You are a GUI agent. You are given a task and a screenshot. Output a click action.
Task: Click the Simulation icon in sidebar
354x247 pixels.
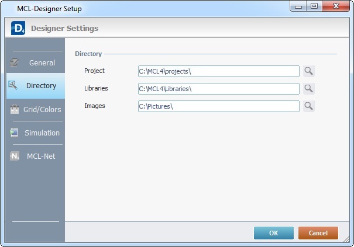14,133
